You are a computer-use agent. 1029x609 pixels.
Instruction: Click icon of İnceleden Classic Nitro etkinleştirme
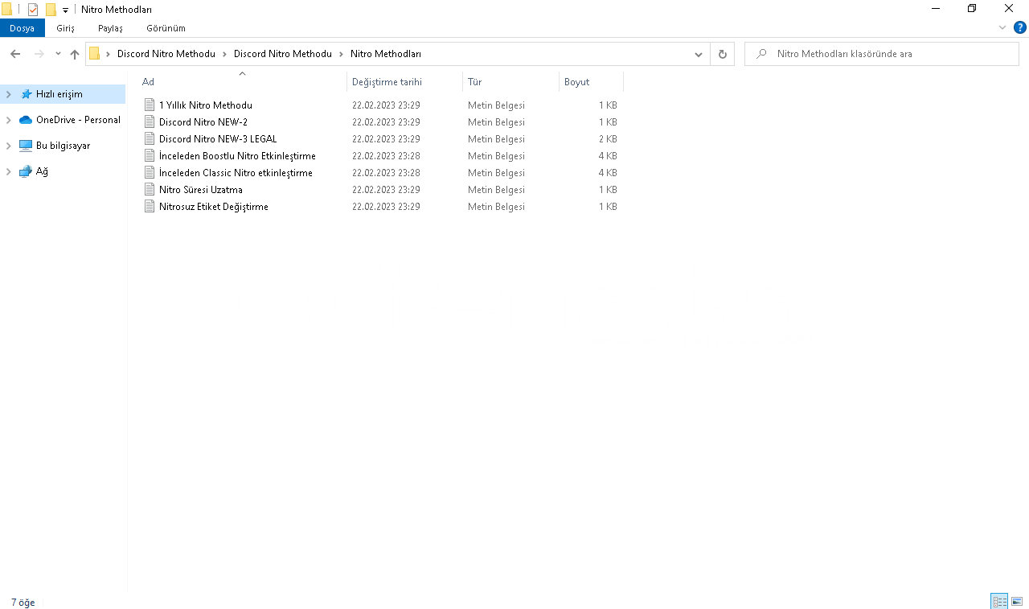(x=150, y=173)
